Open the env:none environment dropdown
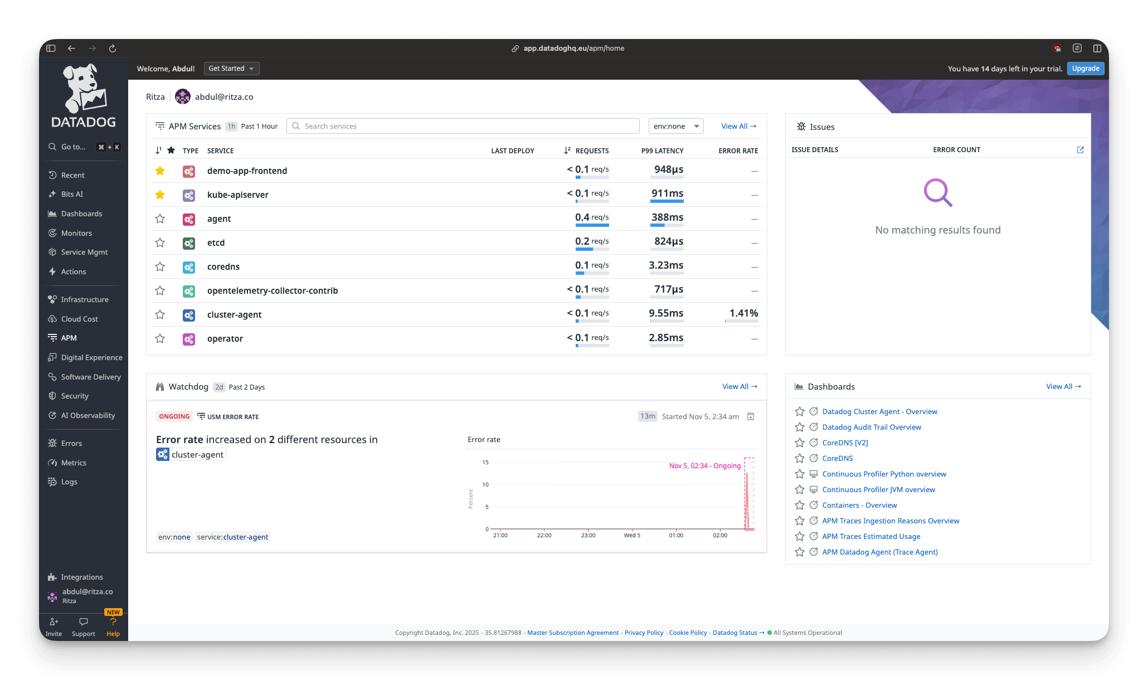 click(x=675, y=126)
